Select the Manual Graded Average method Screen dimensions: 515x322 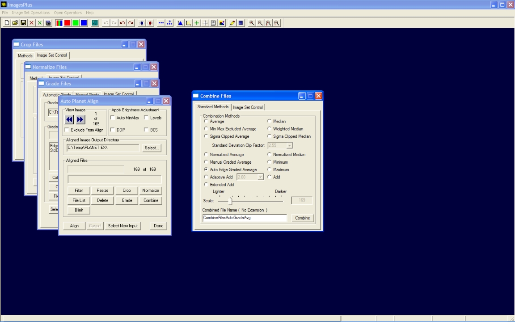point(206,162)
